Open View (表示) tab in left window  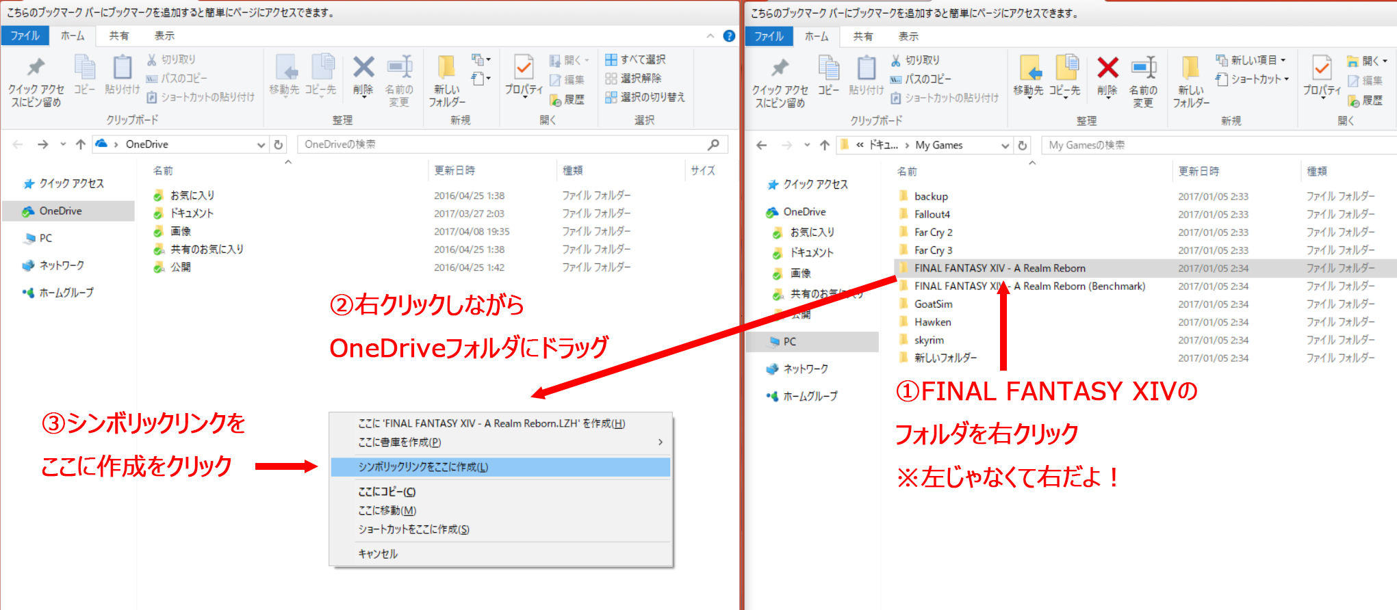[164, 36]
